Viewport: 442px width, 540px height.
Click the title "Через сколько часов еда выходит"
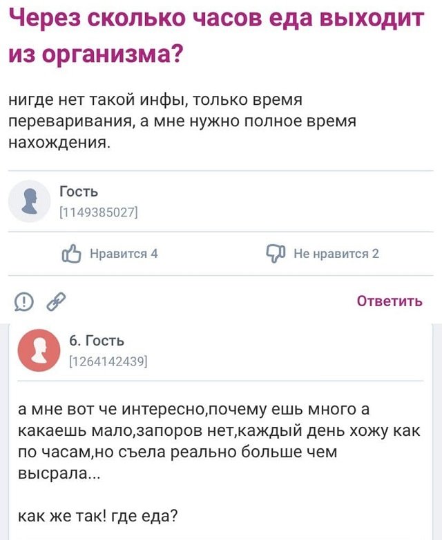[x=216, y=19]
